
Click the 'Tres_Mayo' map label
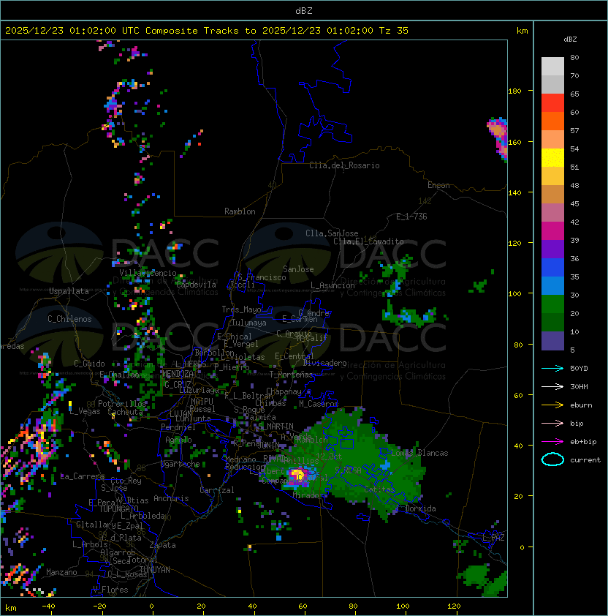(x=241, y=309)
